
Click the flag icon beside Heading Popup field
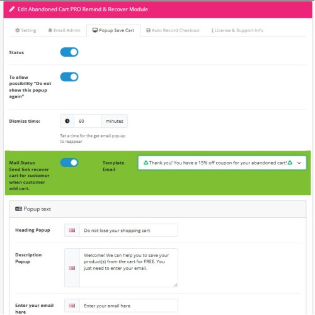[72, 231]
